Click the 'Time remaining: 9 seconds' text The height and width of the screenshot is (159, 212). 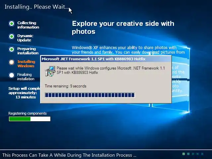pyautogui.click(x=66, y=86)
